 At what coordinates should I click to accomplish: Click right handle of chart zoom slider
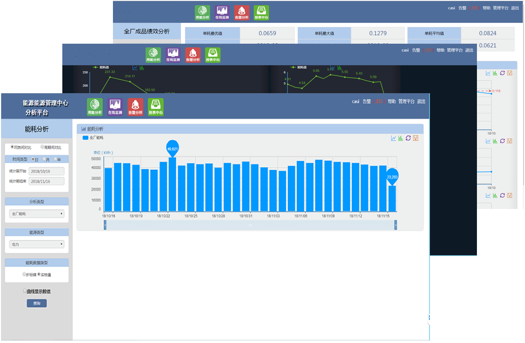[x=396, y=225]
